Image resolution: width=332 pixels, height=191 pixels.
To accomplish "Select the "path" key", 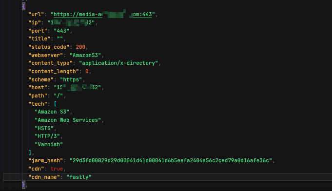I will point(38,95).
